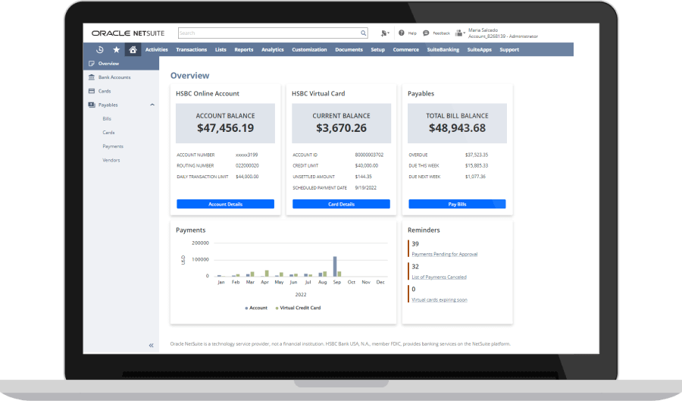Go to the Home icon

pos(133,49)
